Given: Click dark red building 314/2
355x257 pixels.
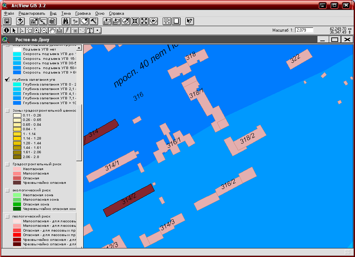Looking at the screenshot, I should (129, 200).
